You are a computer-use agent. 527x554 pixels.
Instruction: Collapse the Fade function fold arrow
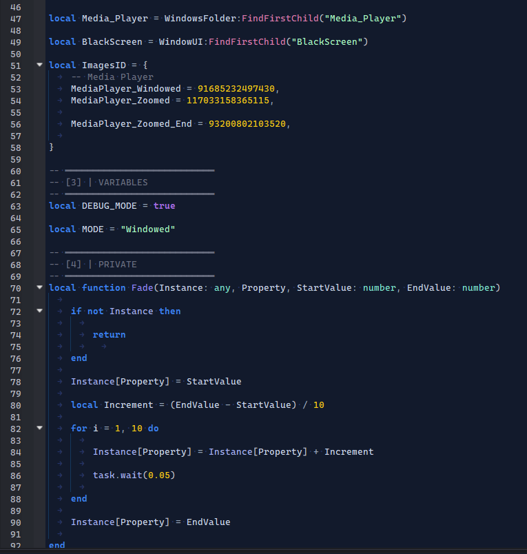[39, 287]
